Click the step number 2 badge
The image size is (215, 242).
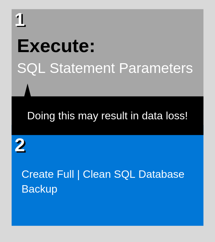coord(20,146)
